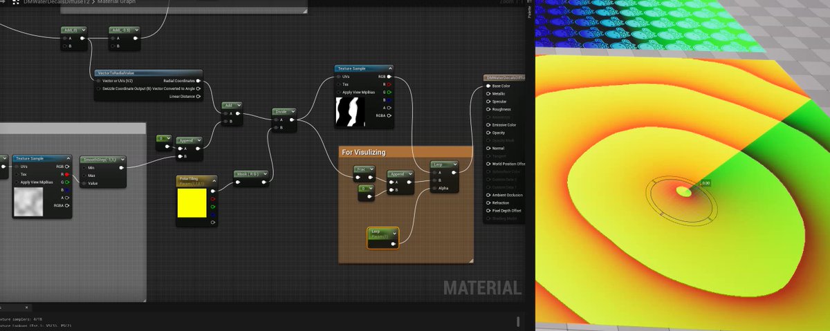Screen dimensions: 830x331
Task: Click the Mask ( R G ) output pin
Action: [x=264, y=182]
